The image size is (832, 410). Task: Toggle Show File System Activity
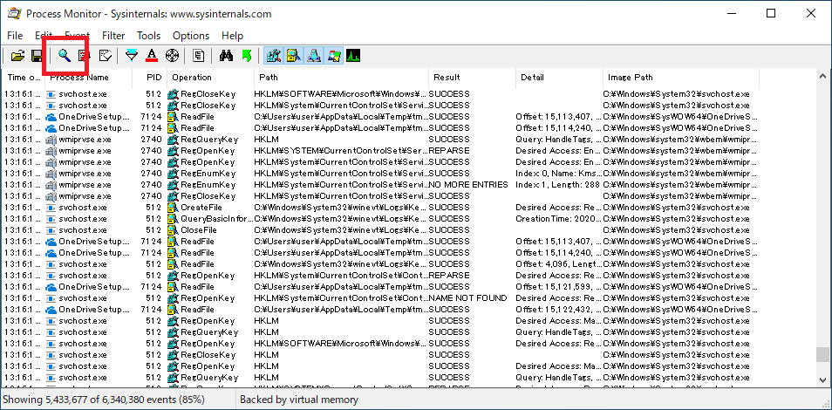pos(293,55)
